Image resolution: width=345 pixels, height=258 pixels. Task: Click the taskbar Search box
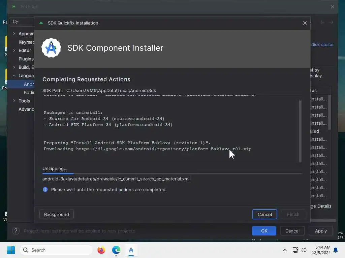point(56,250)
